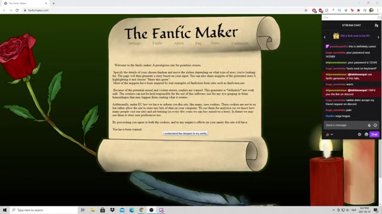The height and width of the screenshot is (214, 382).
Task: Open Dropbox from the taskbar
Action: pyautogui.click(x=112, y=210)
